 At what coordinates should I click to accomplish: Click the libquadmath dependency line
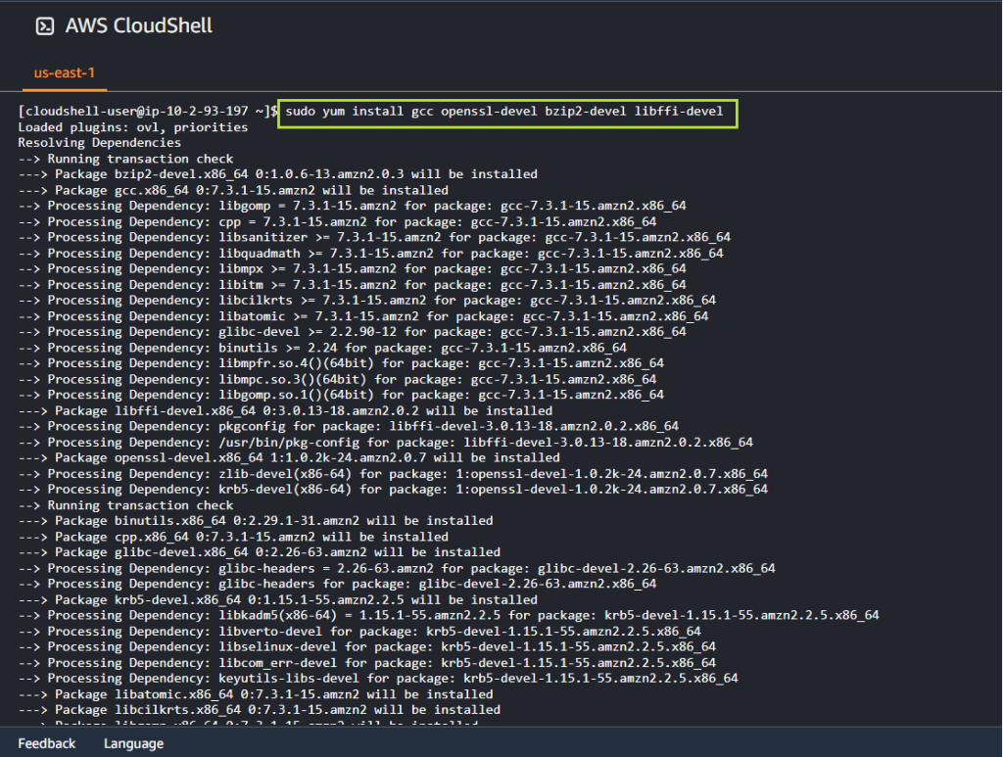[x=370, y=253]
